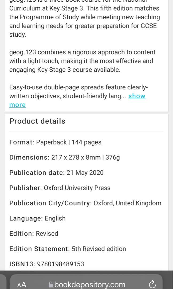Click the Revised edition value
The image size is (173, 289).
pos(47,233)
